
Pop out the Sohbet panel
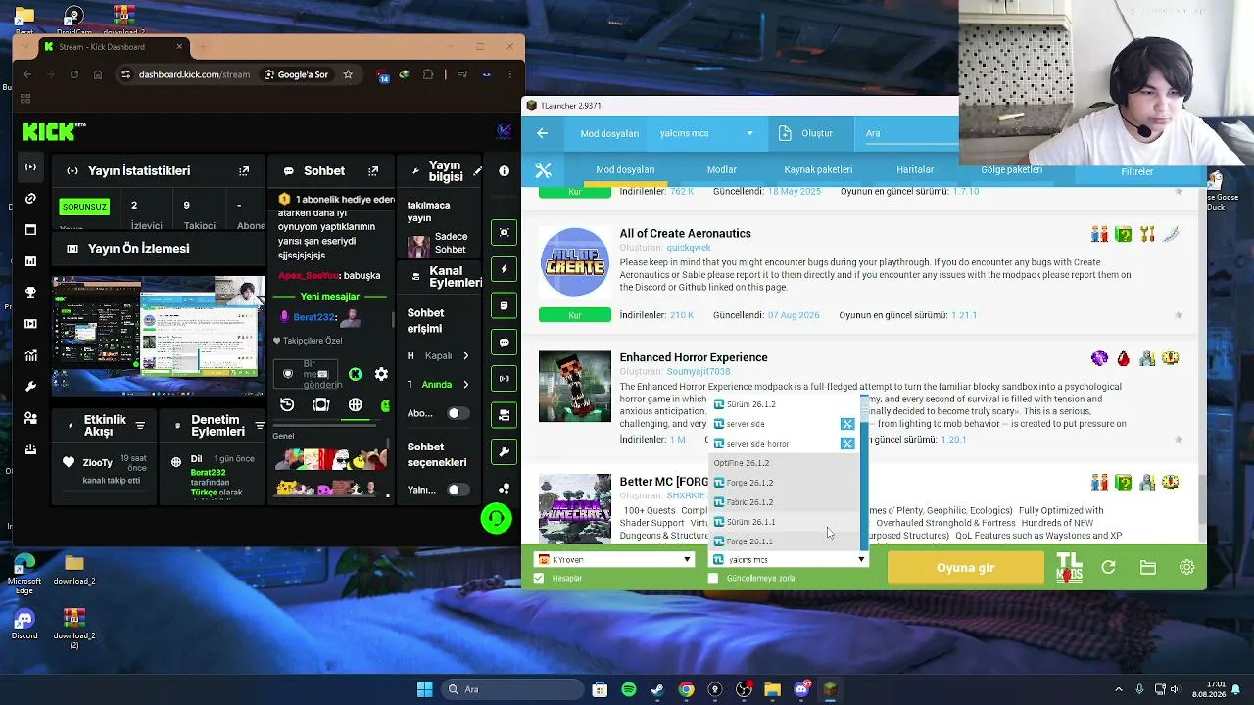pos(372,171)
